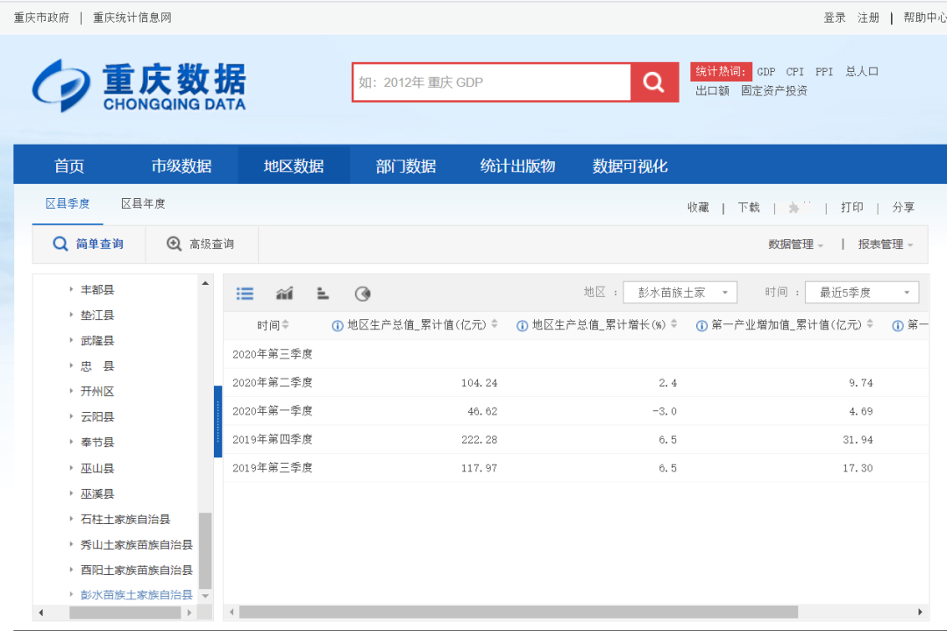This screenshot has width=947, height=631.
Task: Select the bar chart view icon
Action: [x=324, y=294]
